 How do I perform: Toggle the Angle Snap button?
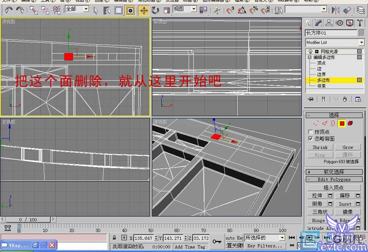pos(242,10)
